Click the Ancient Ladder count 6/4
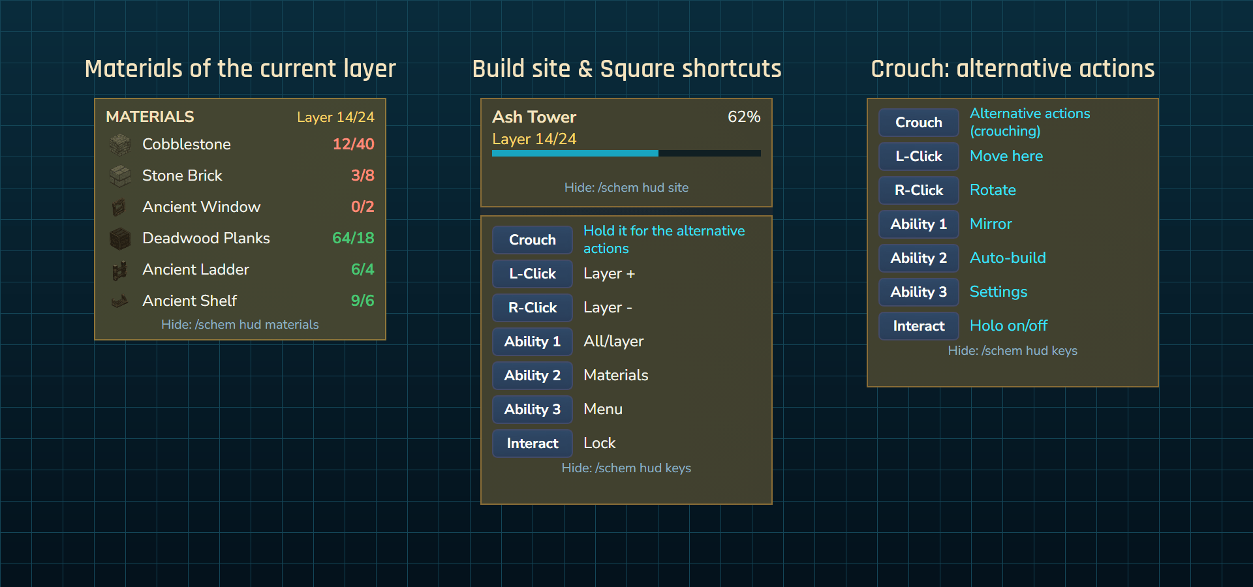The image size is (1253, 587). point(363,269)
